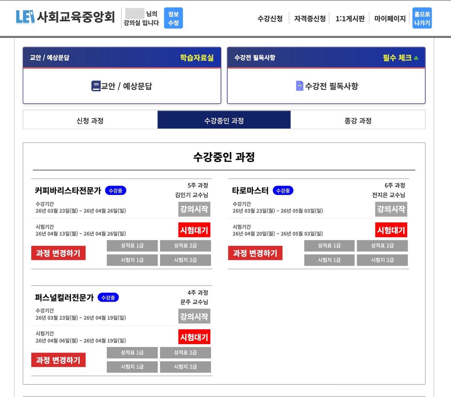451x397 pixels.
Task: Select the 수강중인 과정 tab
Action: [x=224, y=120]
